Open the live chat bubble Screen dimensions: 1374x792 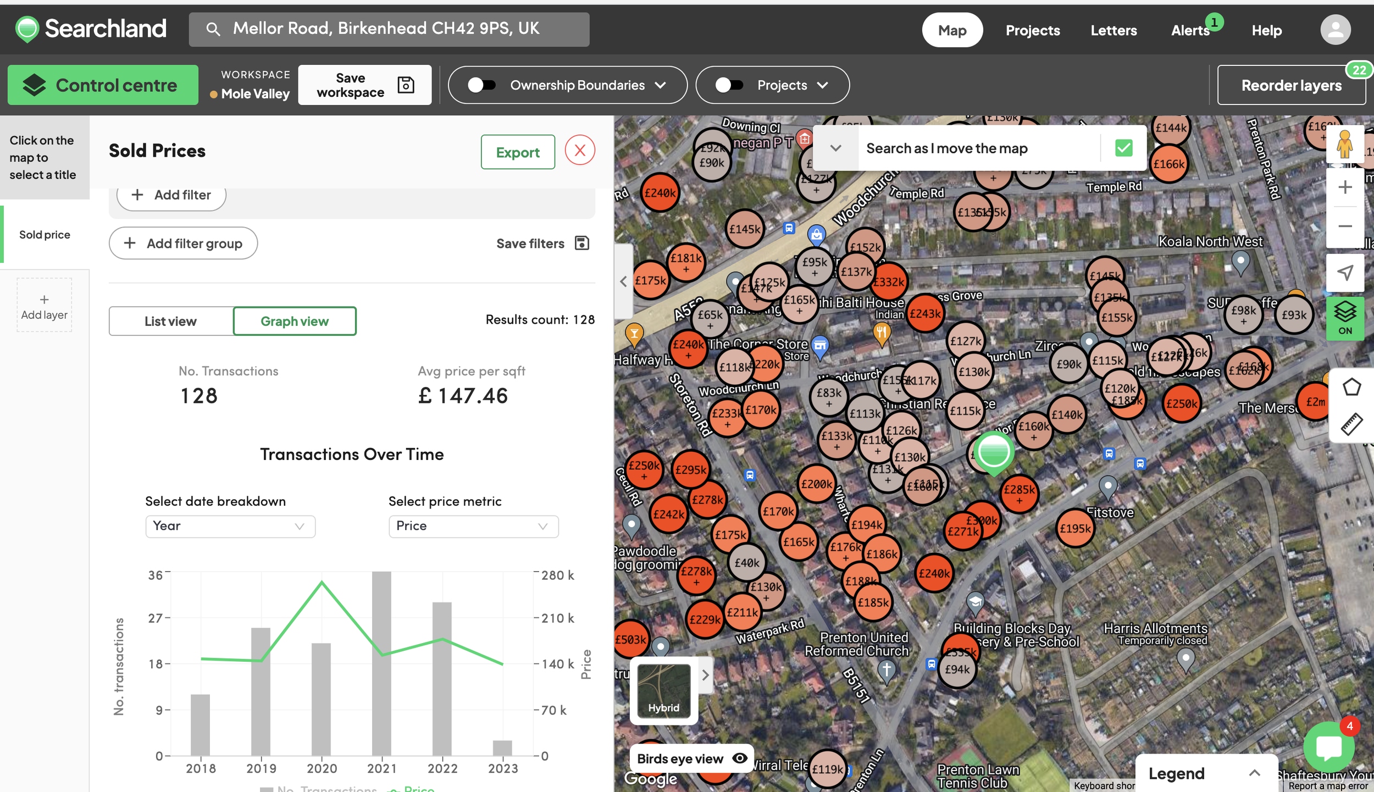point(1328,746)
